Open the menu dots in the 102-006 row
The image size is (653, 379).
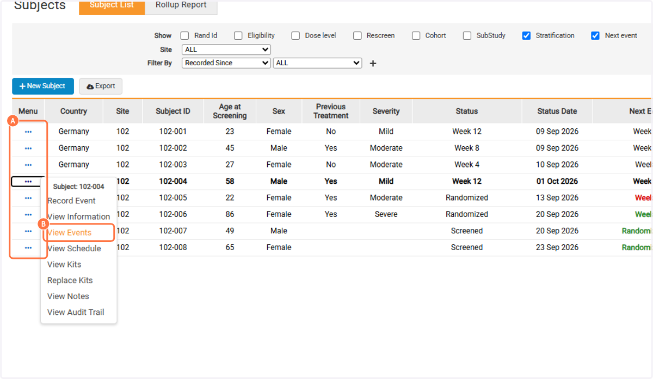28,214
